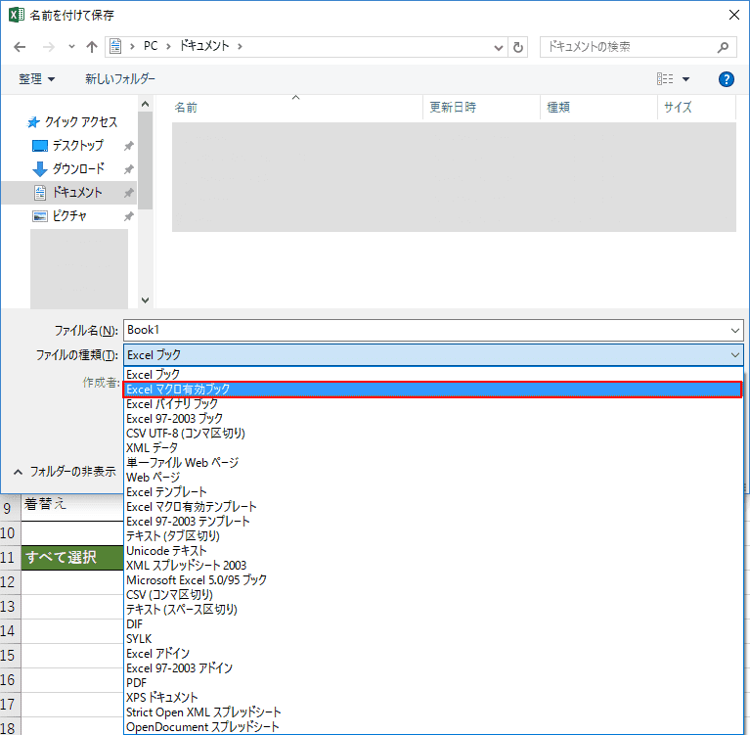Sort files by 名前 column

tap(295, 108)
